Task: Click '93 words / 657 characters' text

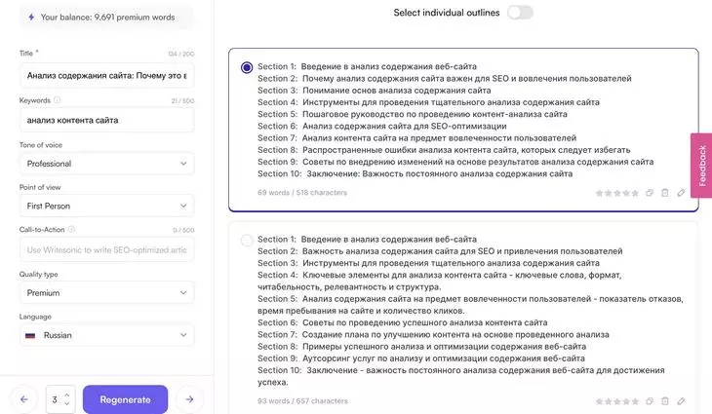Action: click(x=302, y=401)
